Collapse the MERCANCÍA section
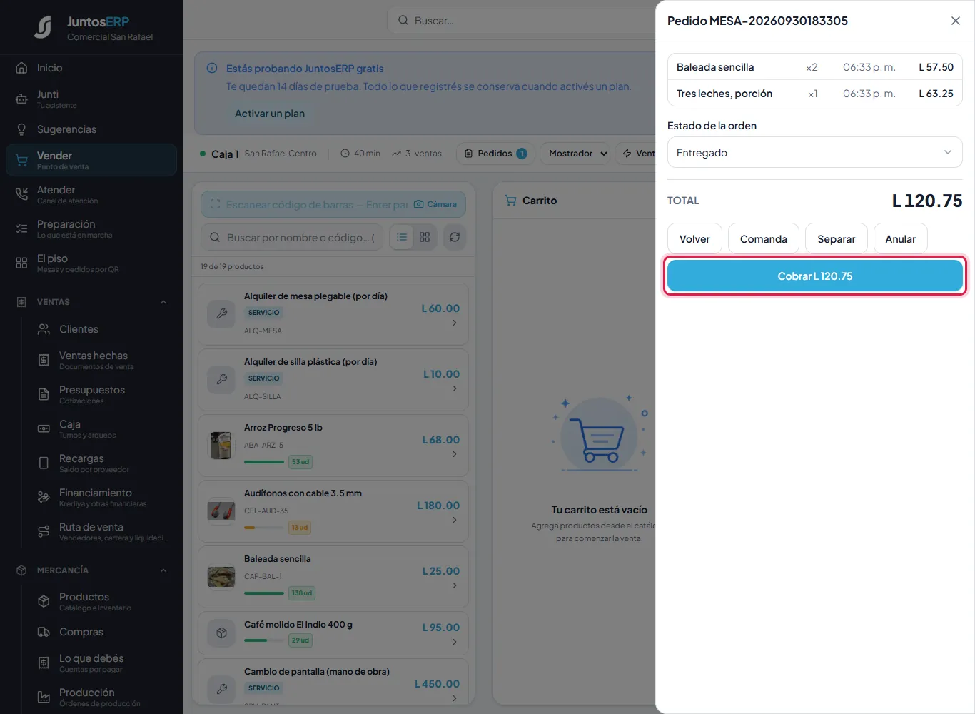 pos(163,570)
